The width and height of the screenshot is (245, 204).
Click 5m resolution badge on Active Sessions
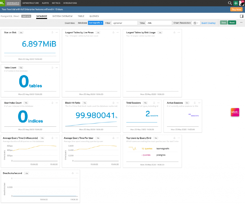click(x=187, y=103)
